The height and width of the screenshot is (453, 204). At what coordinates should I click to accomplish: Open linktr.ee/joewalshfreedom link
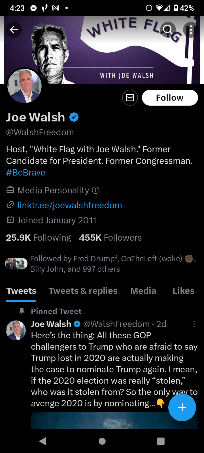70,205
